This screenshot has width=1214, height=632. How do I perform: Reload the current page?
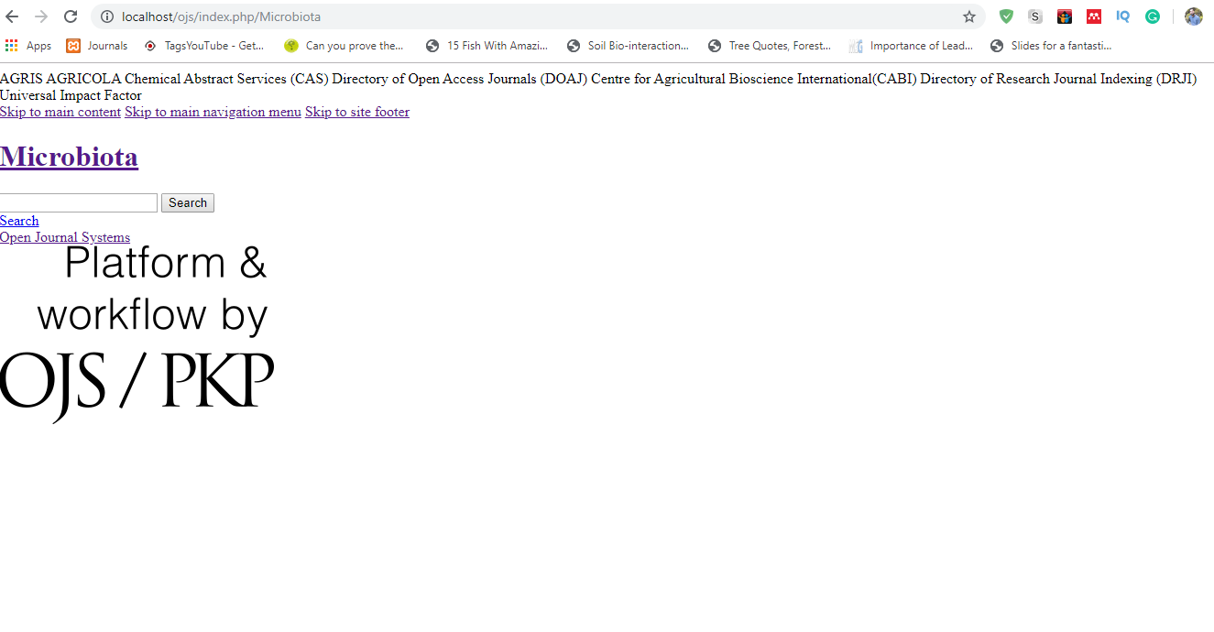coord(71,16)
